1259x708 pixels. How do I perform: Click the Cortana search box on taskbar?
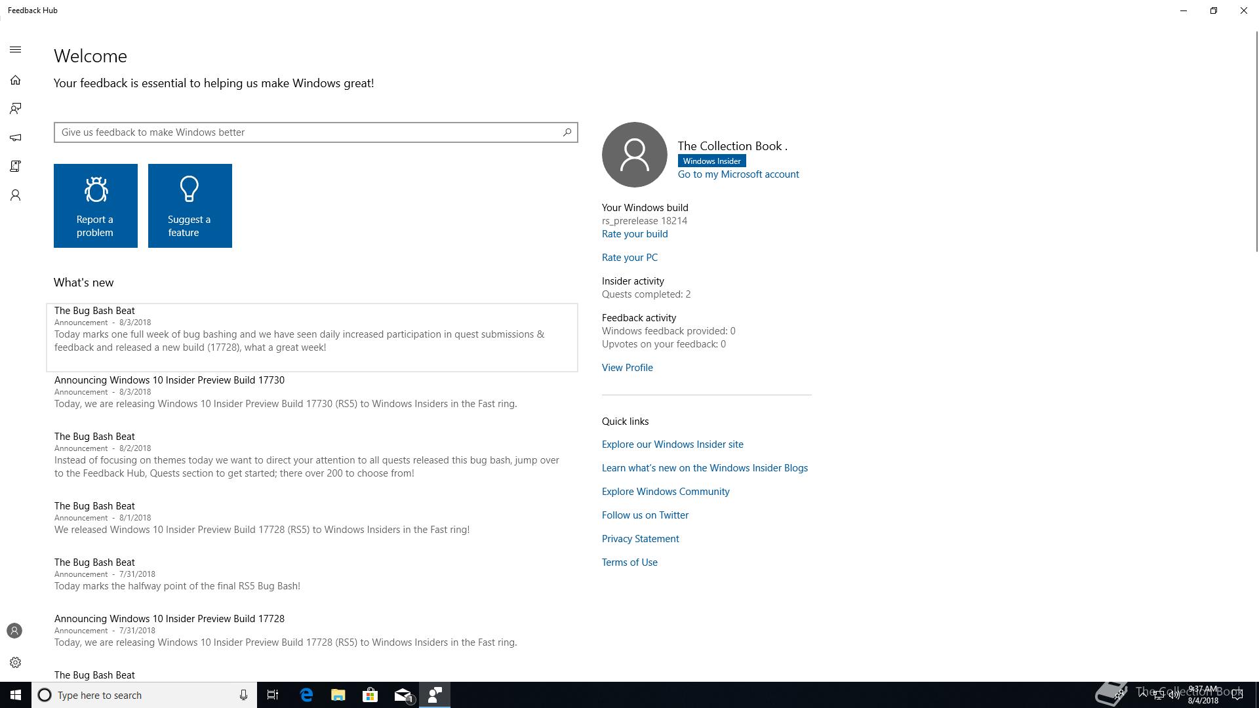coord(144,695)
